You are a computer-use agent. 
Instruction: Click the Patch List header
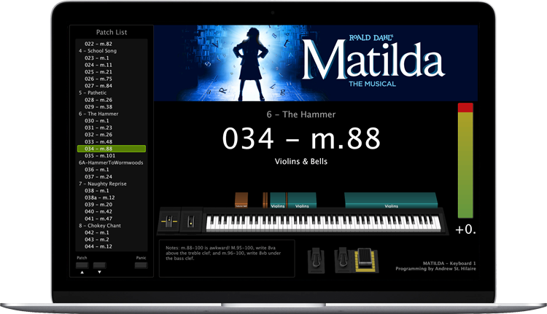click(x=112, y=32)
